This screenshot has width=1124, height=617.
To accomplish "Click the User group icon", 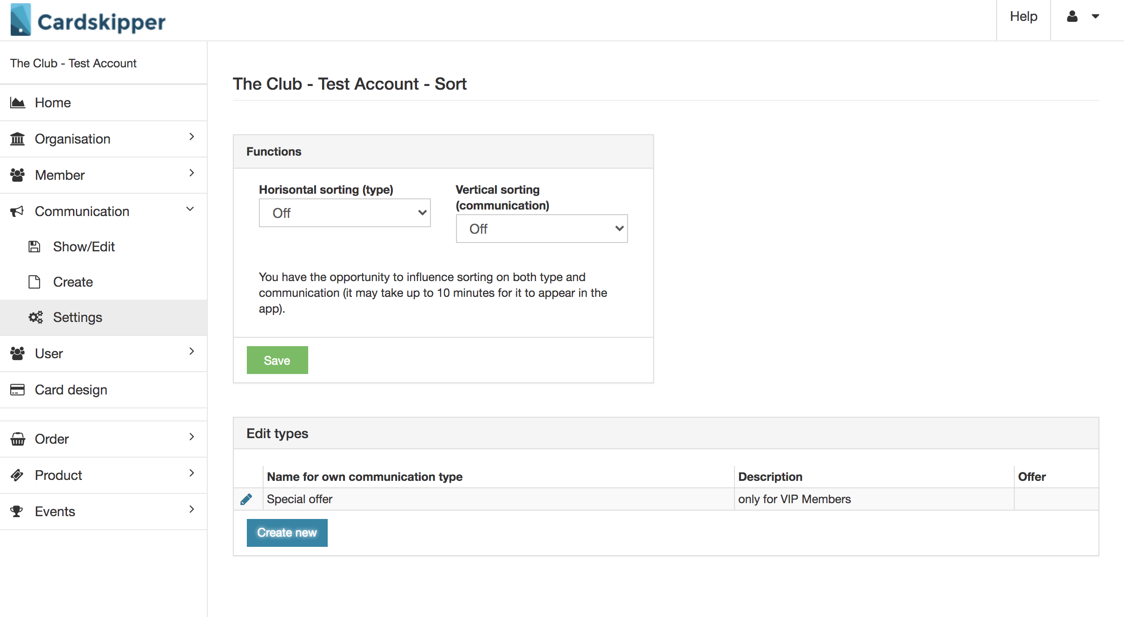I will coord(18,354).
